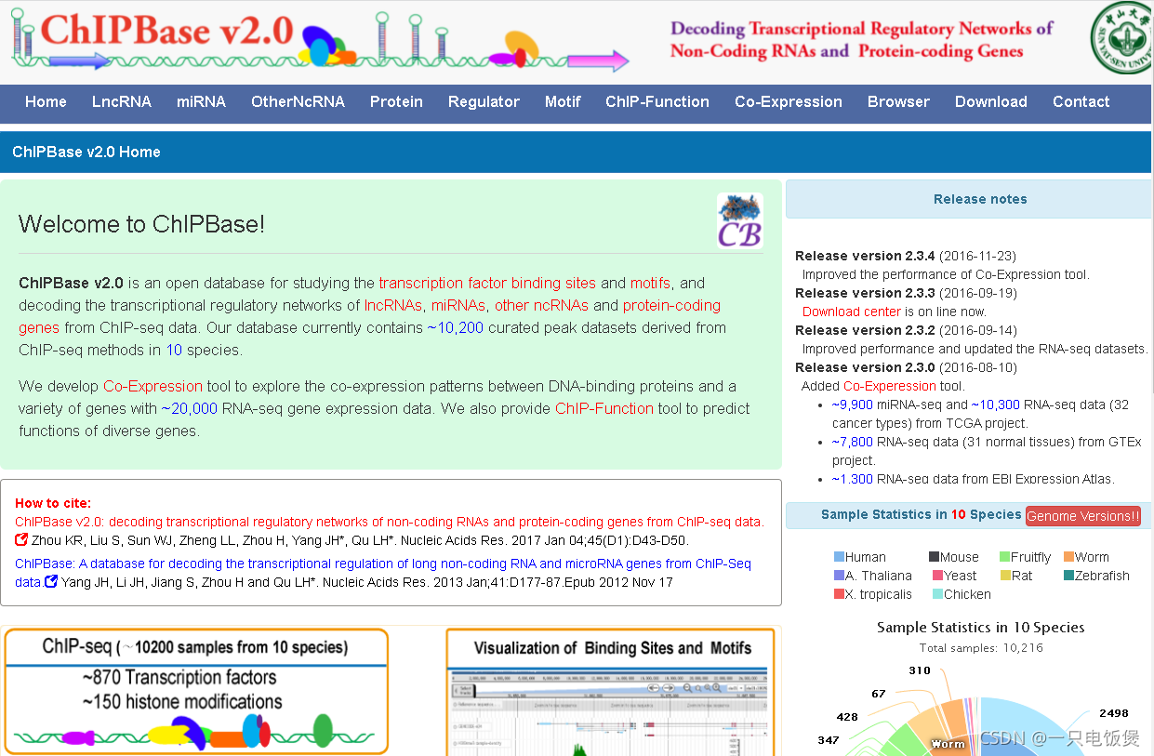This screenshot has width=1154, height=756.
Task: Open the miRNA menu
Action: click(201, 102)
